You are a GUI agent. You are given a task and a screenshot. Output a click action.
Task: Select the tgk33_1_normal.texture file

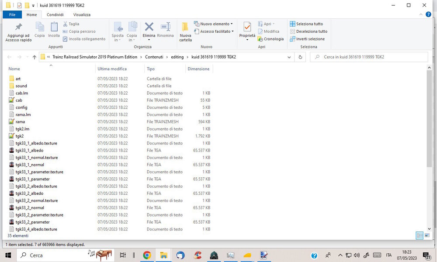click(37, 158)
